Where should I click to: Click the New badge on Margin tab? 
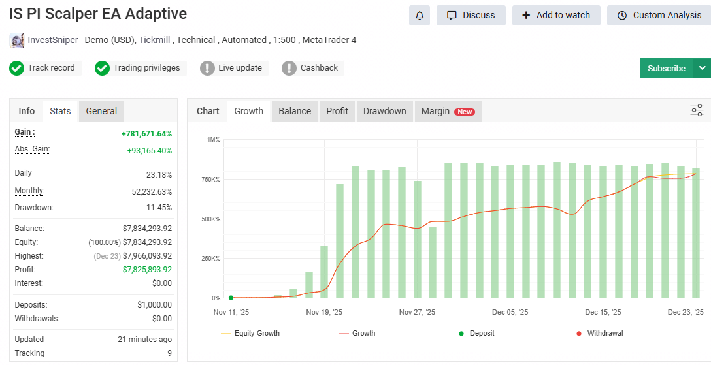pos(465,112)
